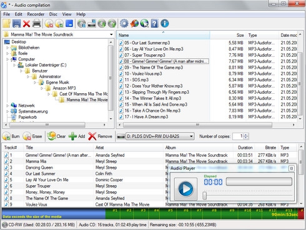306x230 pixels.
Task: Click the globe with orange arrow icon
Action: 134,23
